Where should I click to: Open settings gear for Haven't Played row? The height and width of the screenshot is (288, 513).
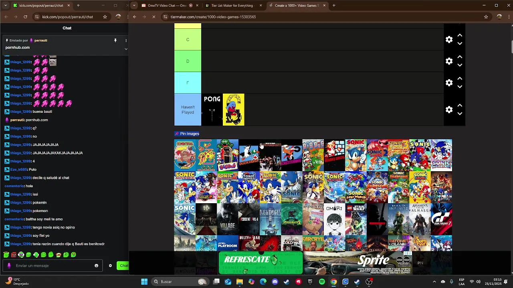coord(449,110)
